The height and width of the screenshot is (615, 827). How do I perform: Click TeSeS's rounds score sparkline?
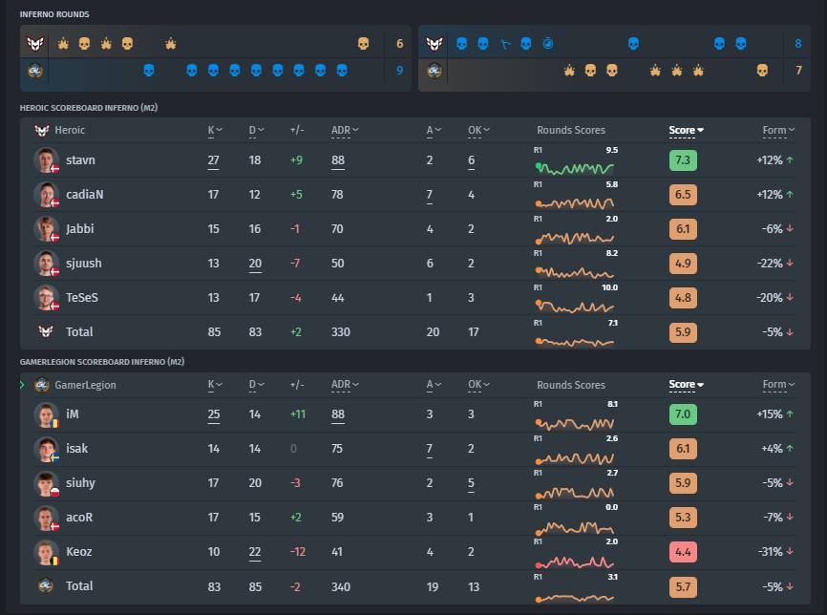click(x=575, y=307)
